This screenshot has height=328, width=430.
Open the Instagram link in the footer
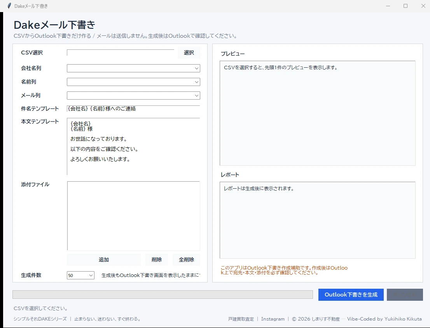(273, 319)
